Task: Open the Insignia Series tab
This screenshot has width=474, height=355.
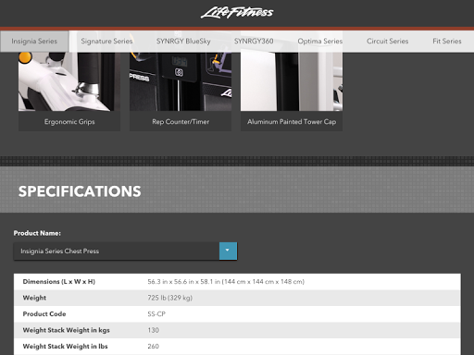Action: pyautogui.click(x=34, y=42)
